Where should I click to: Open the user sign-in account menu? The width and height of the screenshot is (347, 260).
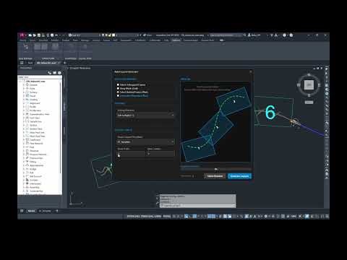(x=254, y=35)
